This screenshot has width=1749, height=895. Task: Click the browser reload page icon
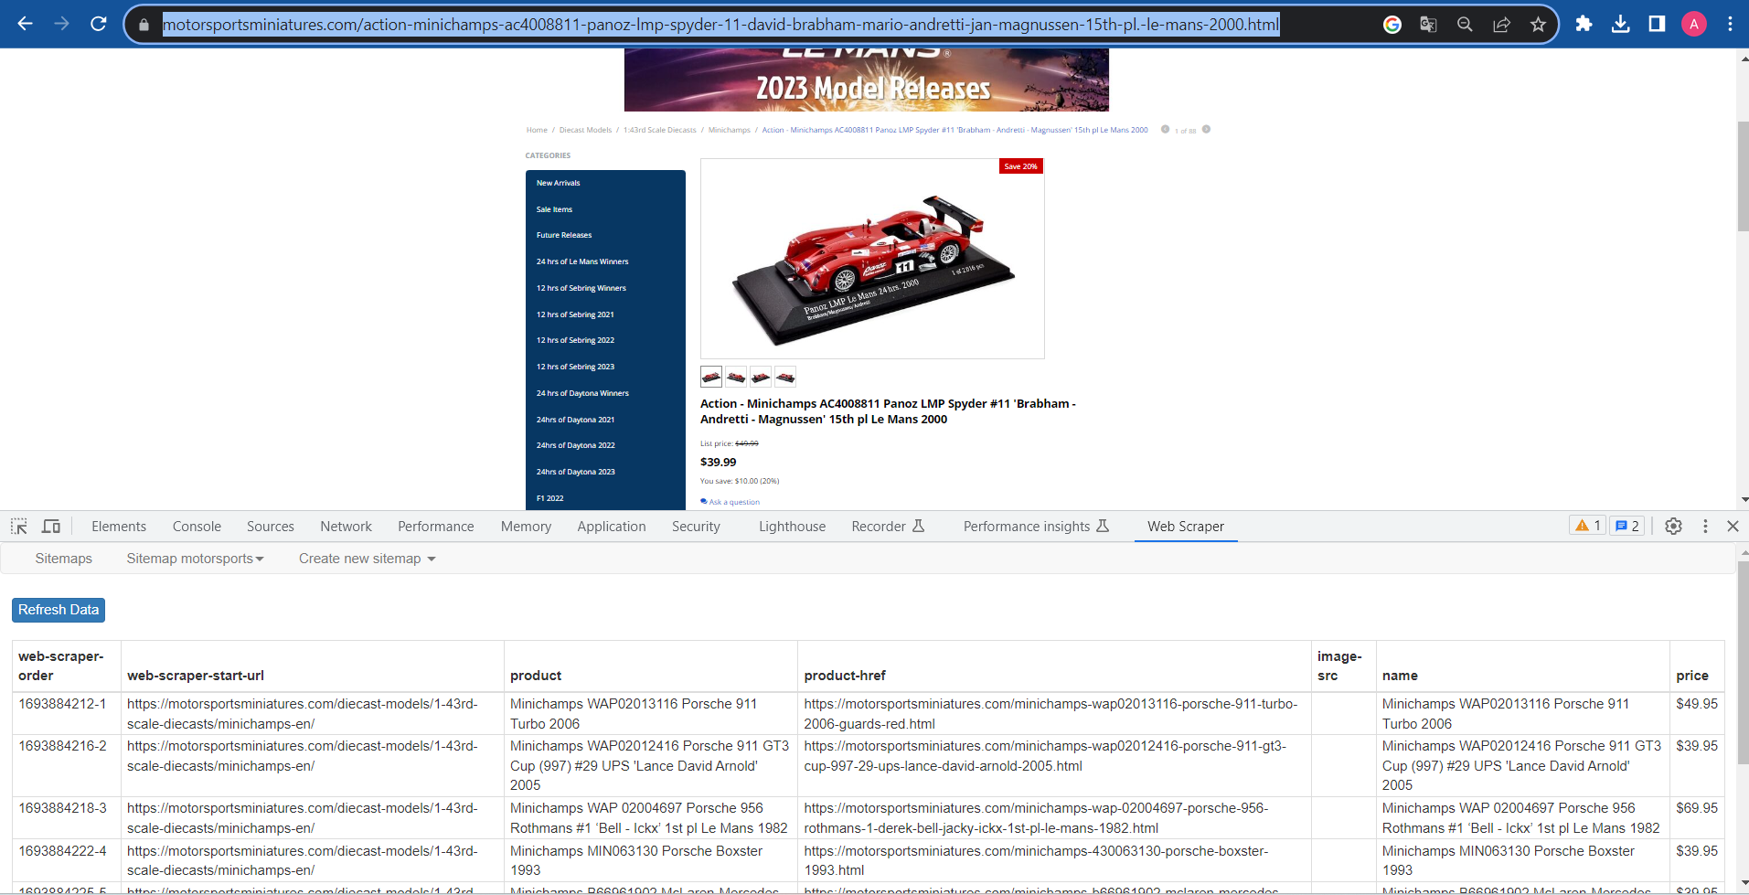(99, 24)
